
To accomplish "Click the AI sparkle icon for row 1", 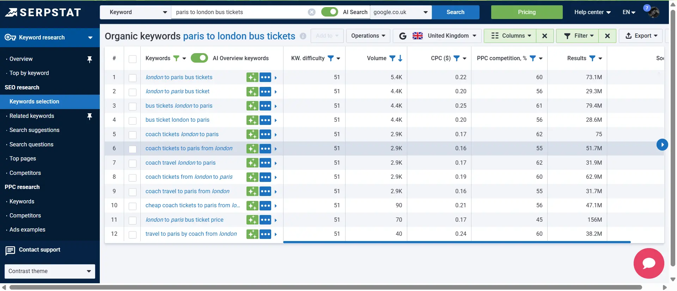I will (252, 77).
